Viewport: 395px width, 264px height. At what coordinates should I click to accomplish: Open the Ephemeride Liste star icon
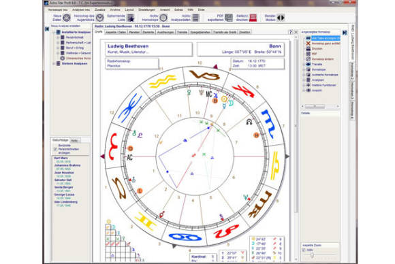click(x=131, y=18)
